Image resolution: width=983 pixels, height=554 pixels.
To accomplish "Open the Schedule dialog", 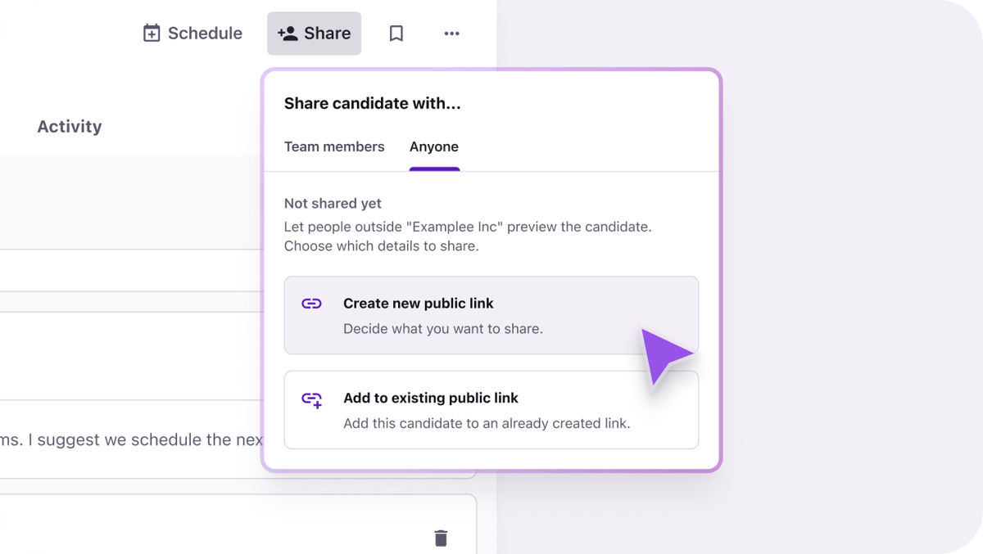I will click(x=192, y=33).
